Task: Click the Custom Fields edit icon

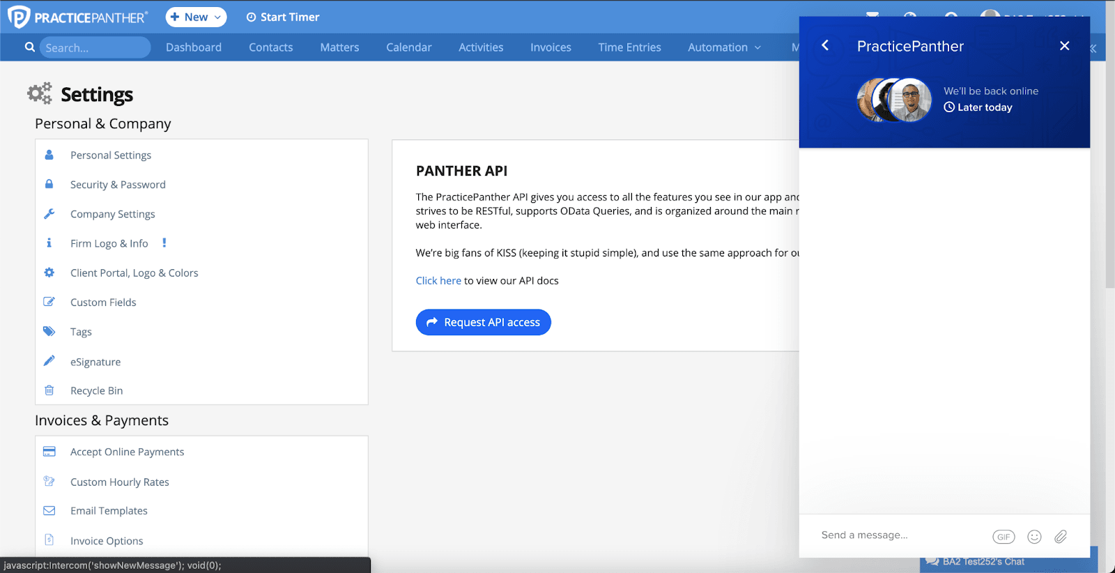Action: pos(49,302)
